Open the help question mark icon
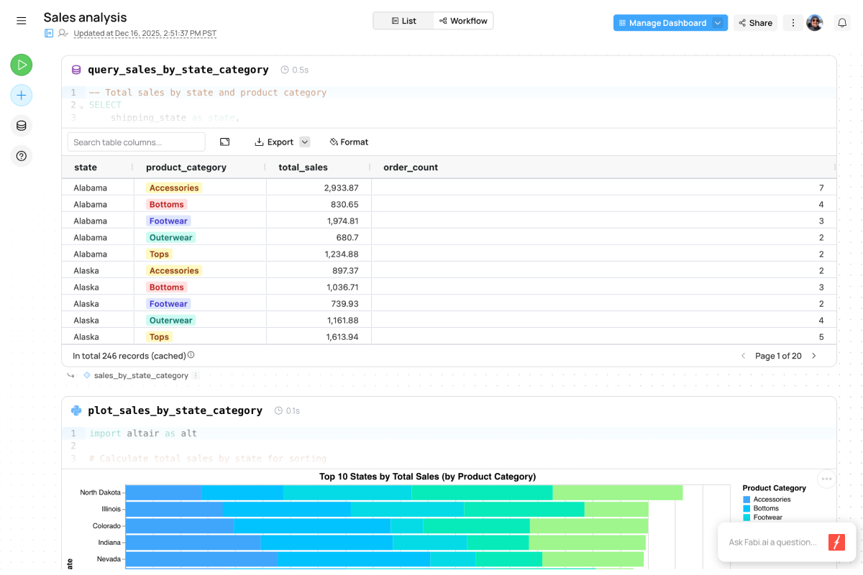The image size is (863, 575). click(22, 155)
